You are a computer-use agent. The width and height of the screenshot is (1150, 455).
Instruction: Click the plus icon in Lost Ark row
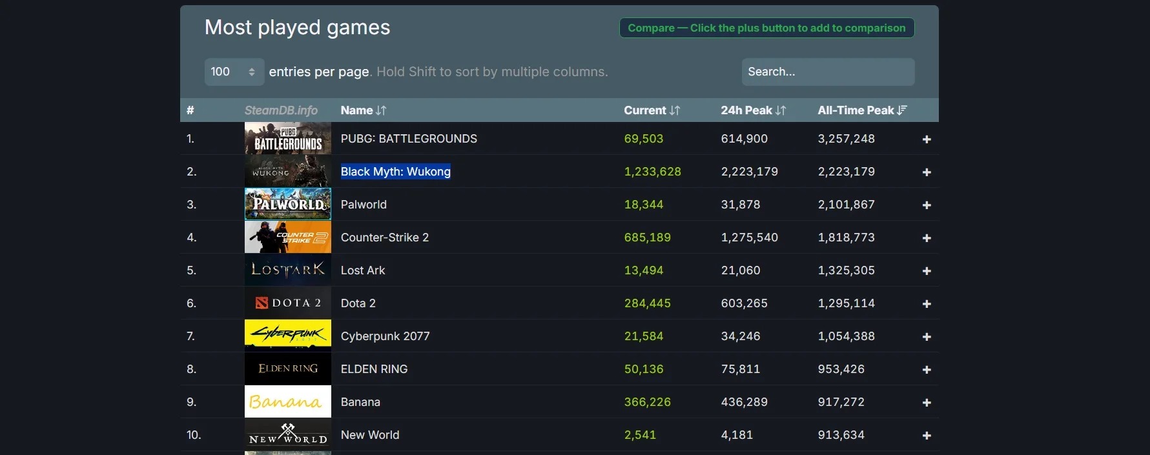tap(927, 271)
